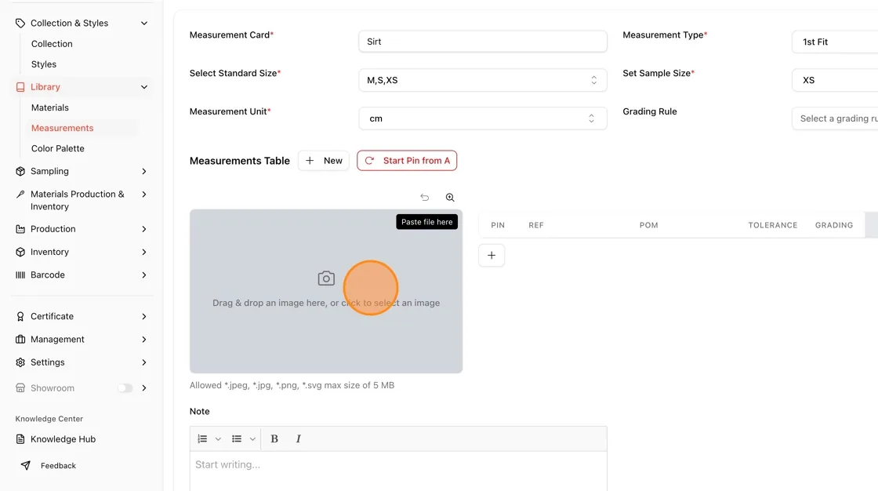The image size is (878, 491).
Task: Click the REF column header
Action: pyautogui.click(x=536, y=225)
